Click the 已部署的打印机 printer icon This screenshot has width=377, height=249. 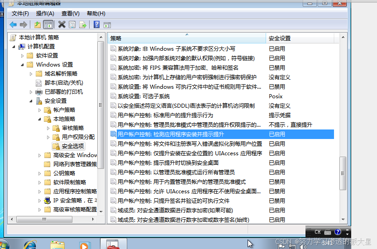pos(39,92)
